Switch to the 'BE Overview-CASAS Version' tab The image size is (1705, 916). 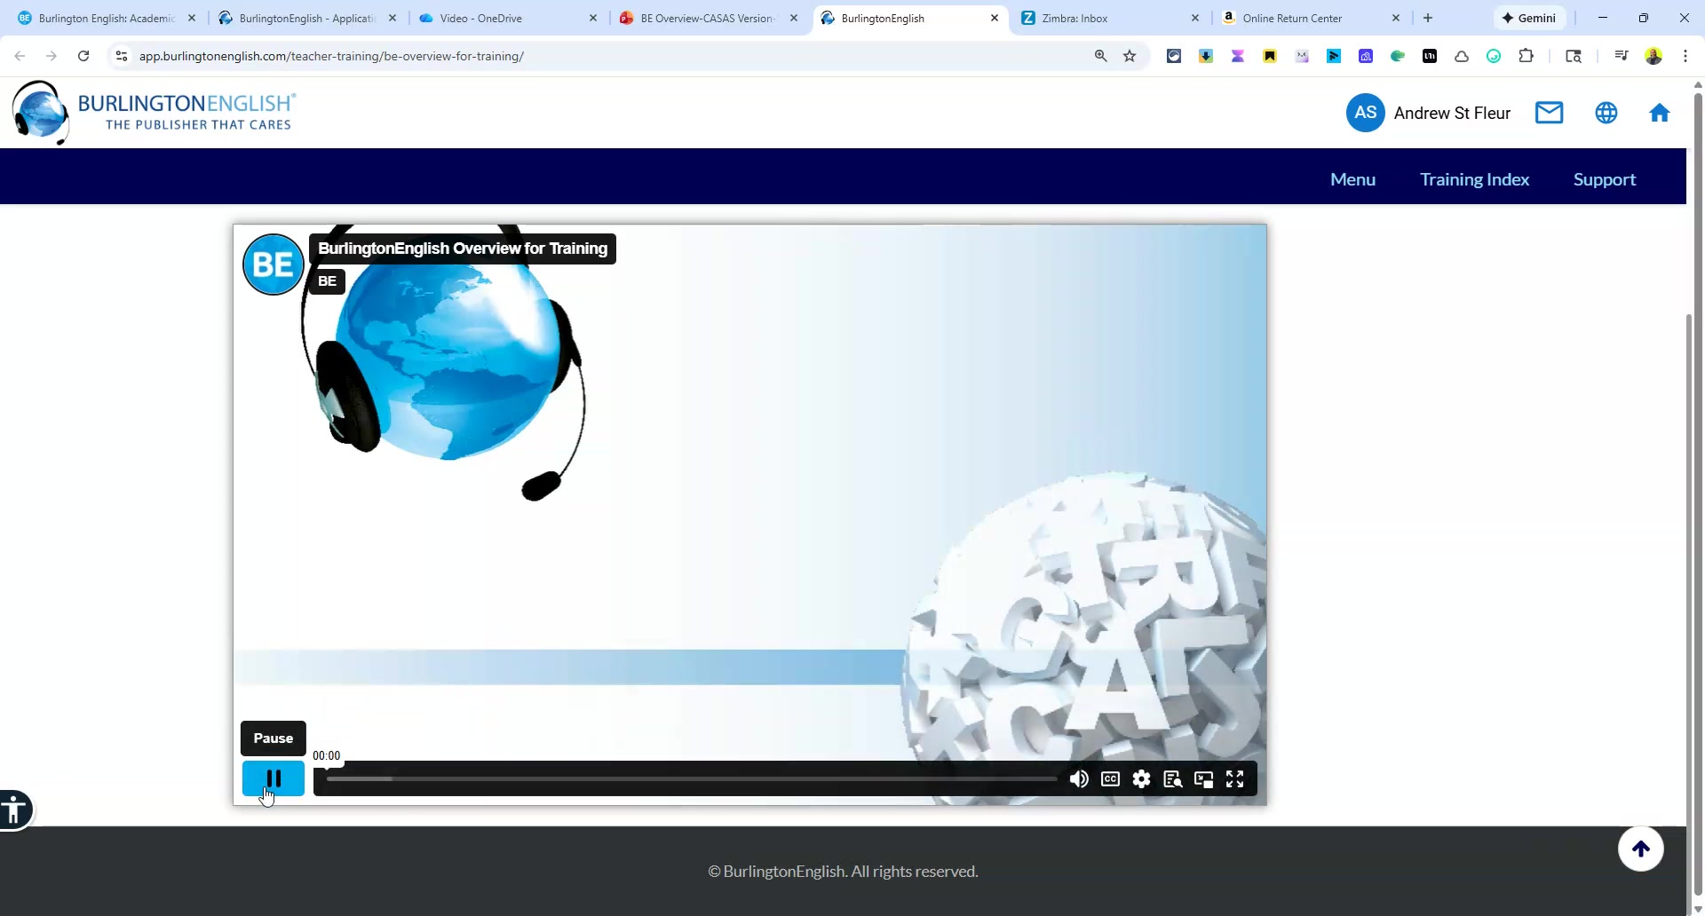pyautogui.click(x=707, y=18)
